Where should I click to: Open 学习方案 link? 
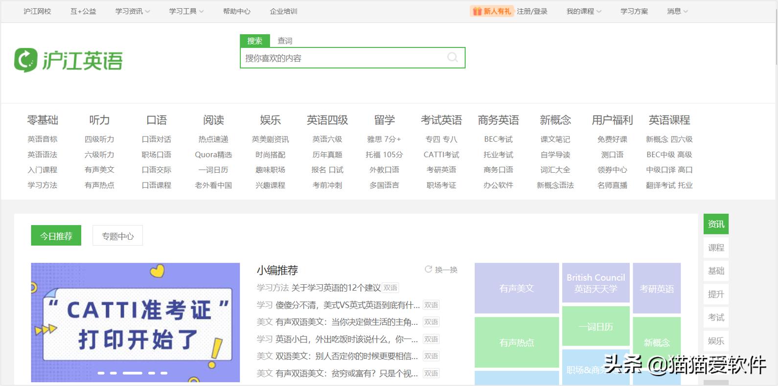(634, 11)
